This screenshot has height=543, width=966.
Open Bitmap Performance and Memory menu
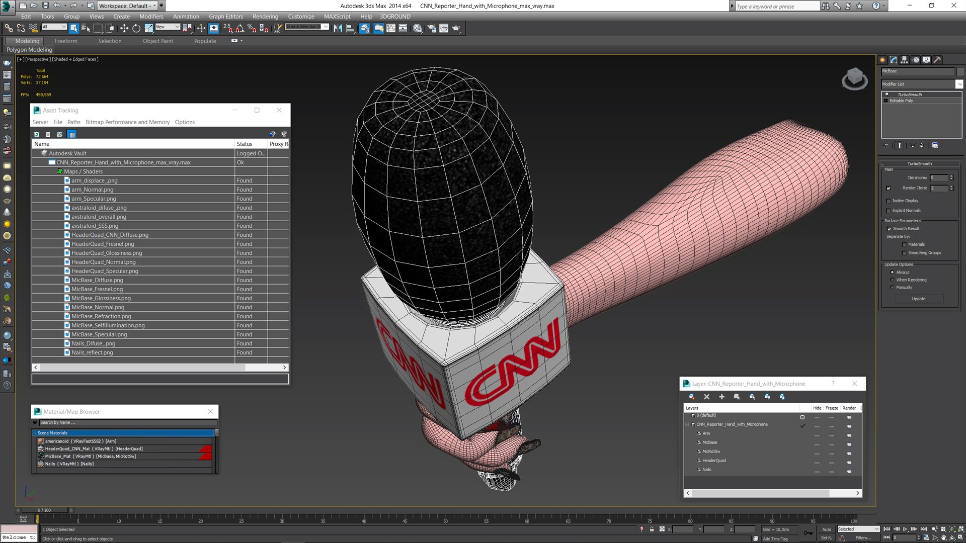[x=127, y=122]
